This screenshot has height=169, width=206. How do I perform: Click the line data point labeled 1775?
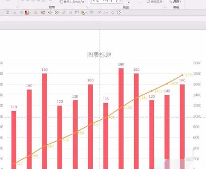(x=183, y=75)
